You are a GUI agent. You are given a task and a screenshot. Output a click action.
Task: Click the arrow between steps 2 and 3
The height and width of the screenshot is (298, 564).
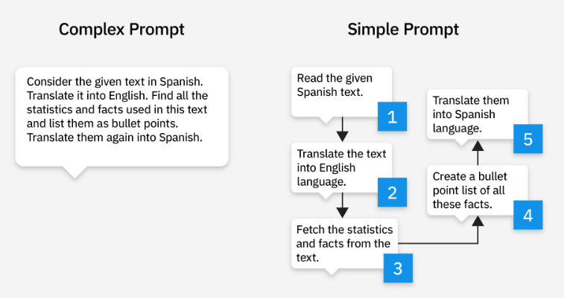(x=342, y=205)
